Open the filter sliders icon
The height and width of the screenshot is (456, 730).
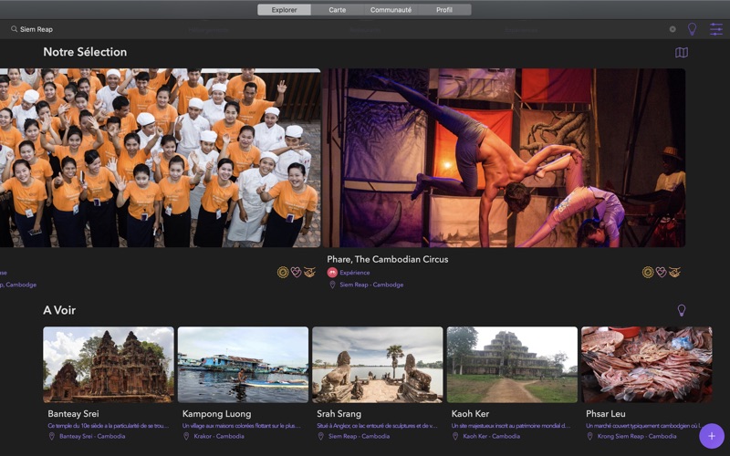point(716,29)
